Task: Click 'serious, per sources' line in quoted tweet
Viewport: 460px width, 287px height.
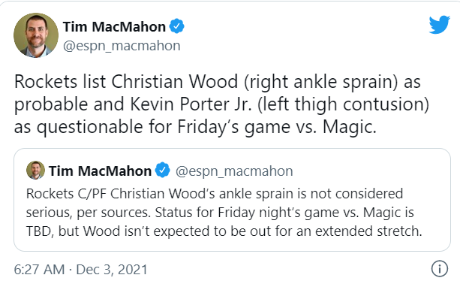Action: (x=89, y=213)
